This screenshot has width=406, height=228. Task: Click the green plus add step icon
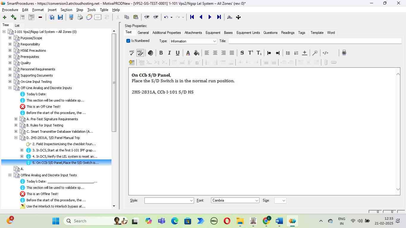pyautogui.click(x=4, y=17)
